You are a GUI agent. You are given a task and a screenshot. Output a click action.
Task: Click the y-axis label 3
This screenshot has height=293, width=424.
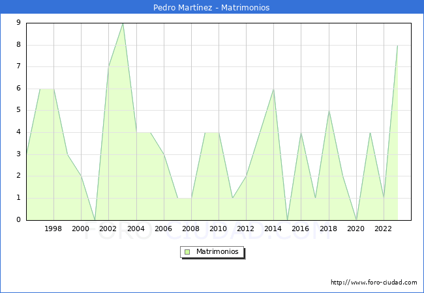pos(19,154)
